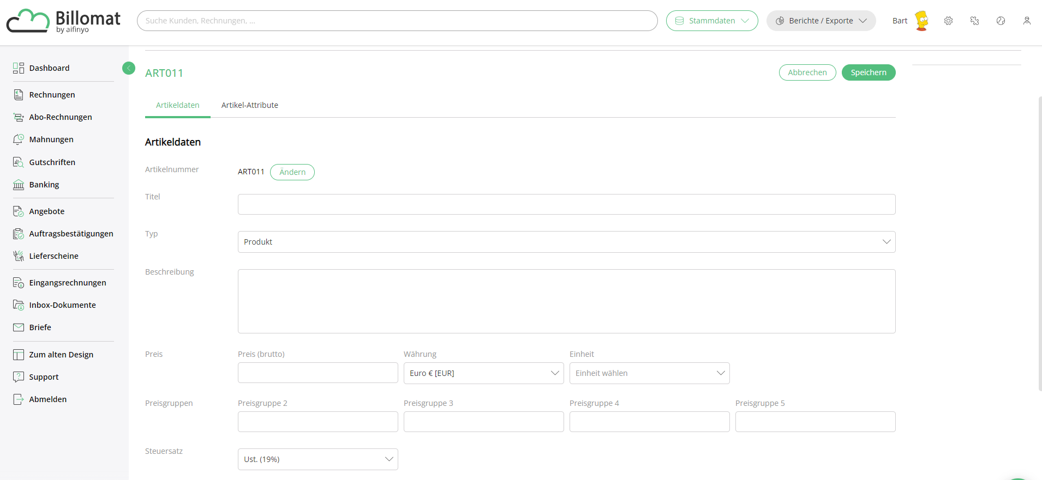The height and width of the screenshot is (480, 1042).
Task: Open Mahnungen in the sidebar
Action: tap(51, 139)
